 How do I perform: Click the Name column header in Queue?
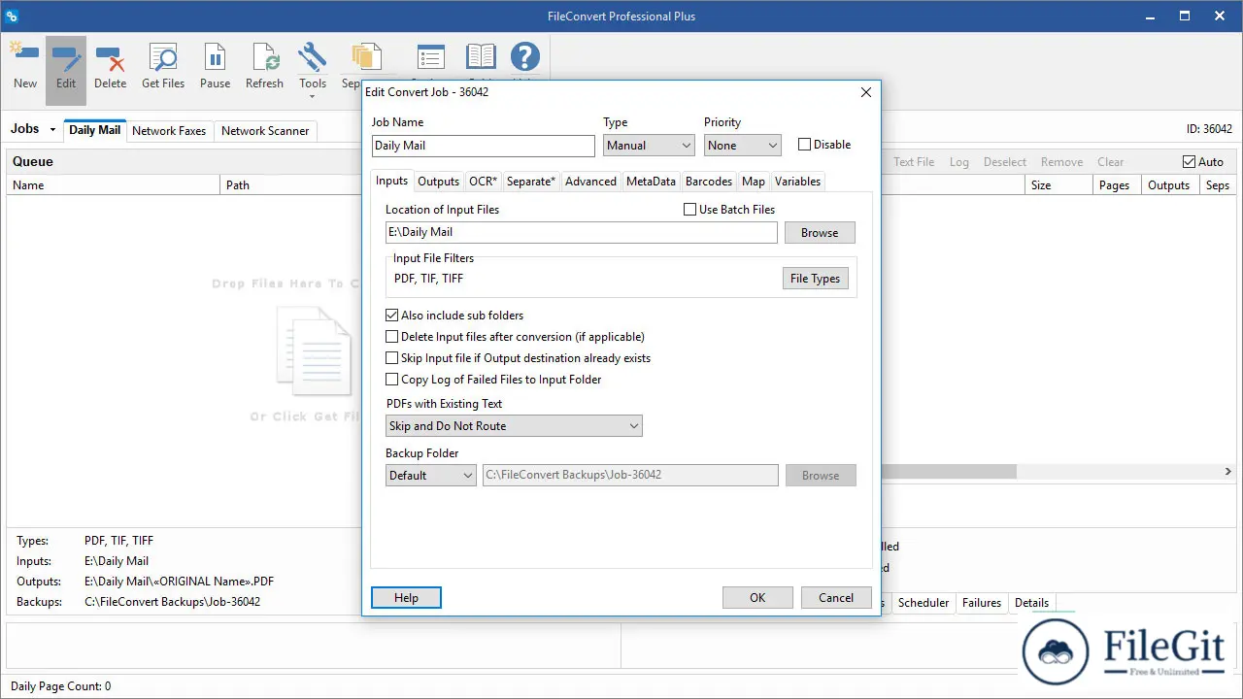[114, 185]
